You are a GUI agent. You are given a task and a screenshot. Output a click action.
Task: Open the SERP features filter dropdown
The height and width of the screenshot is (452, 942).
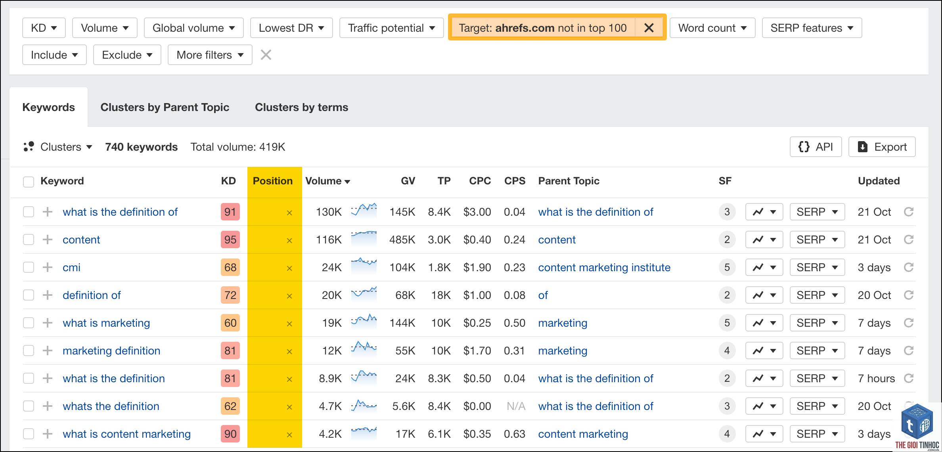click(x=812, y=28)
